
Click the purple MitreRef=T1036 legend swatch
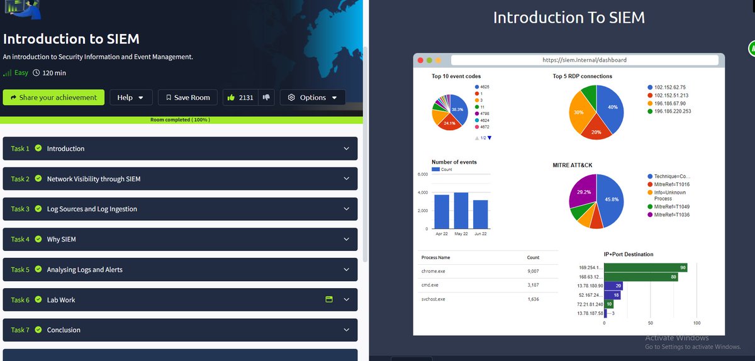coord(650,214)
